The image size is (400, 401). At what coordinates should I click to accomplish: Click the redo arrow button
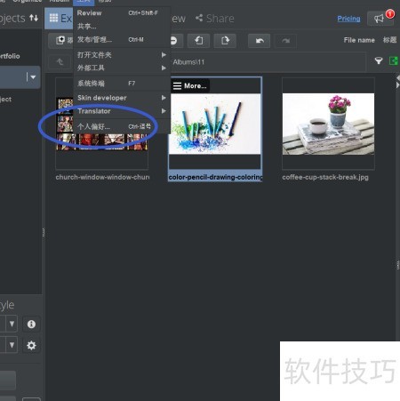pos(285,40)
